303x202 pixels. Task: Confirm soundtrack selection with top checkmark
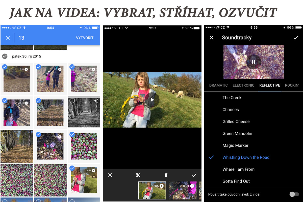click(296, 37)
